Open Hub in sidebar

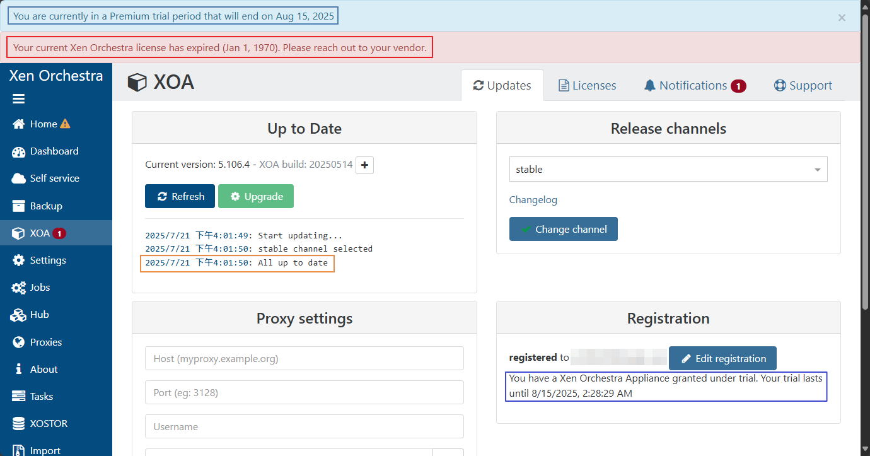click(56, 315)
